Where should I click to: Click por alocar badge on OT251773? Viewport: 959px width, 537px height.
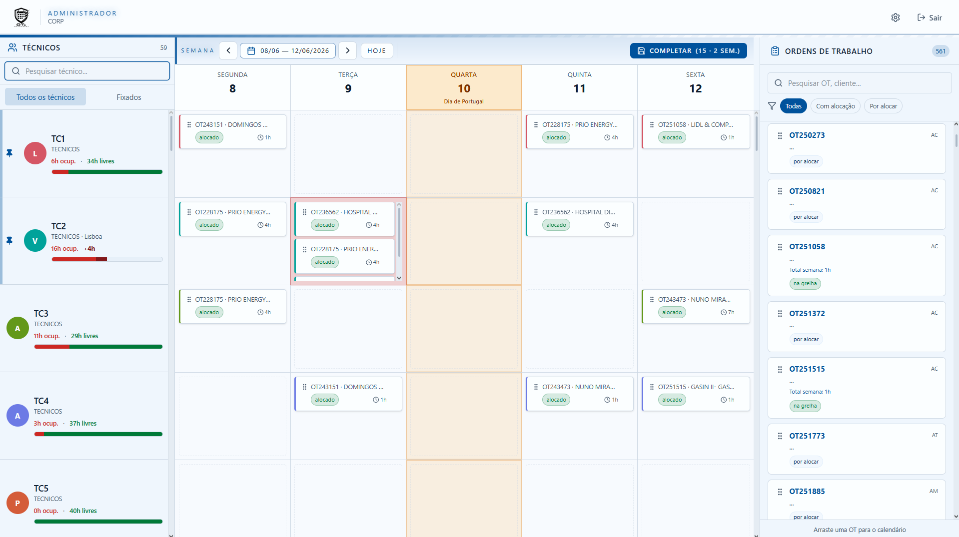[x=806, y=462]
